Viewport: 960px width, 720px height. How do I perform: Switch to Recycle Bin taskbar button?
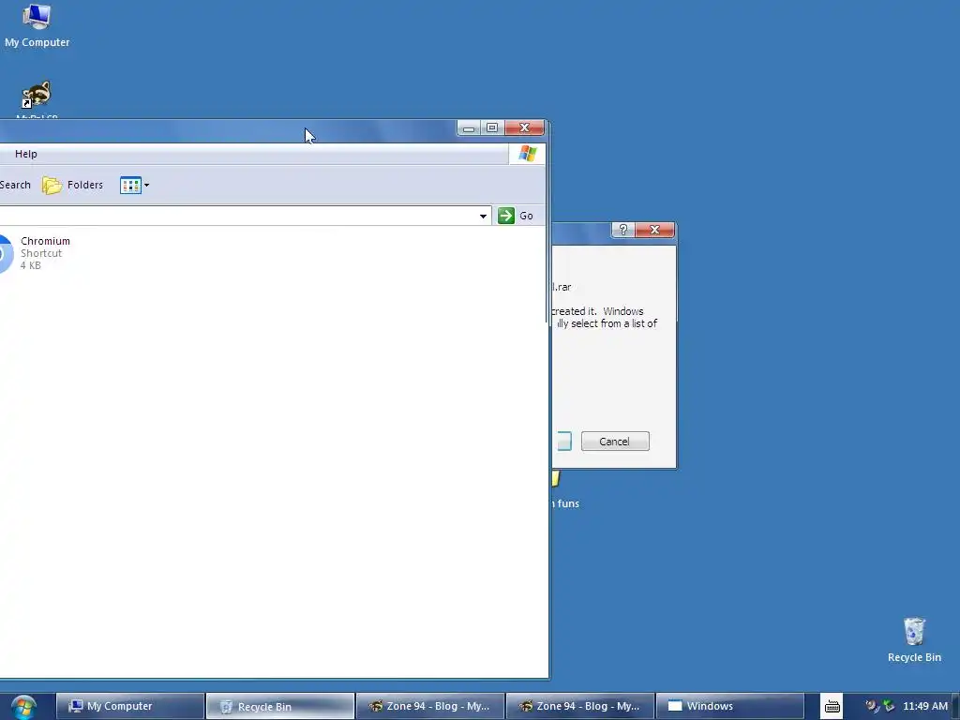279,706
